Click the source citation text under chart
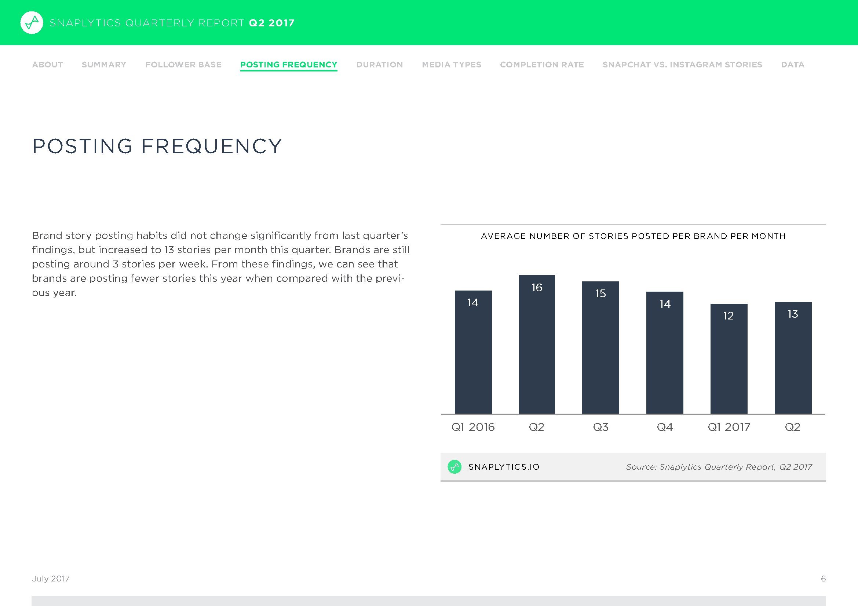The image size is (858, 606). (x=719, y=467)
